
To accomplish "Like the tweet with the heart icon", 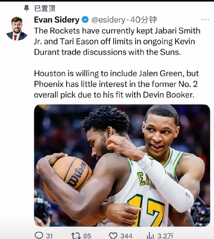I will click(113, 235).
